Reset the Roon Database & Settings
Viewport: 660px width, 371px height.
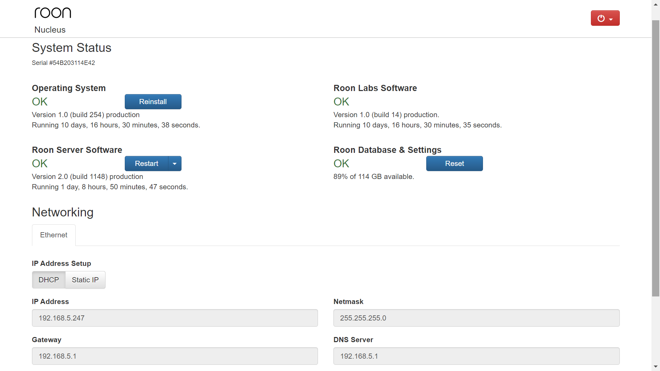tap(454, 164)
